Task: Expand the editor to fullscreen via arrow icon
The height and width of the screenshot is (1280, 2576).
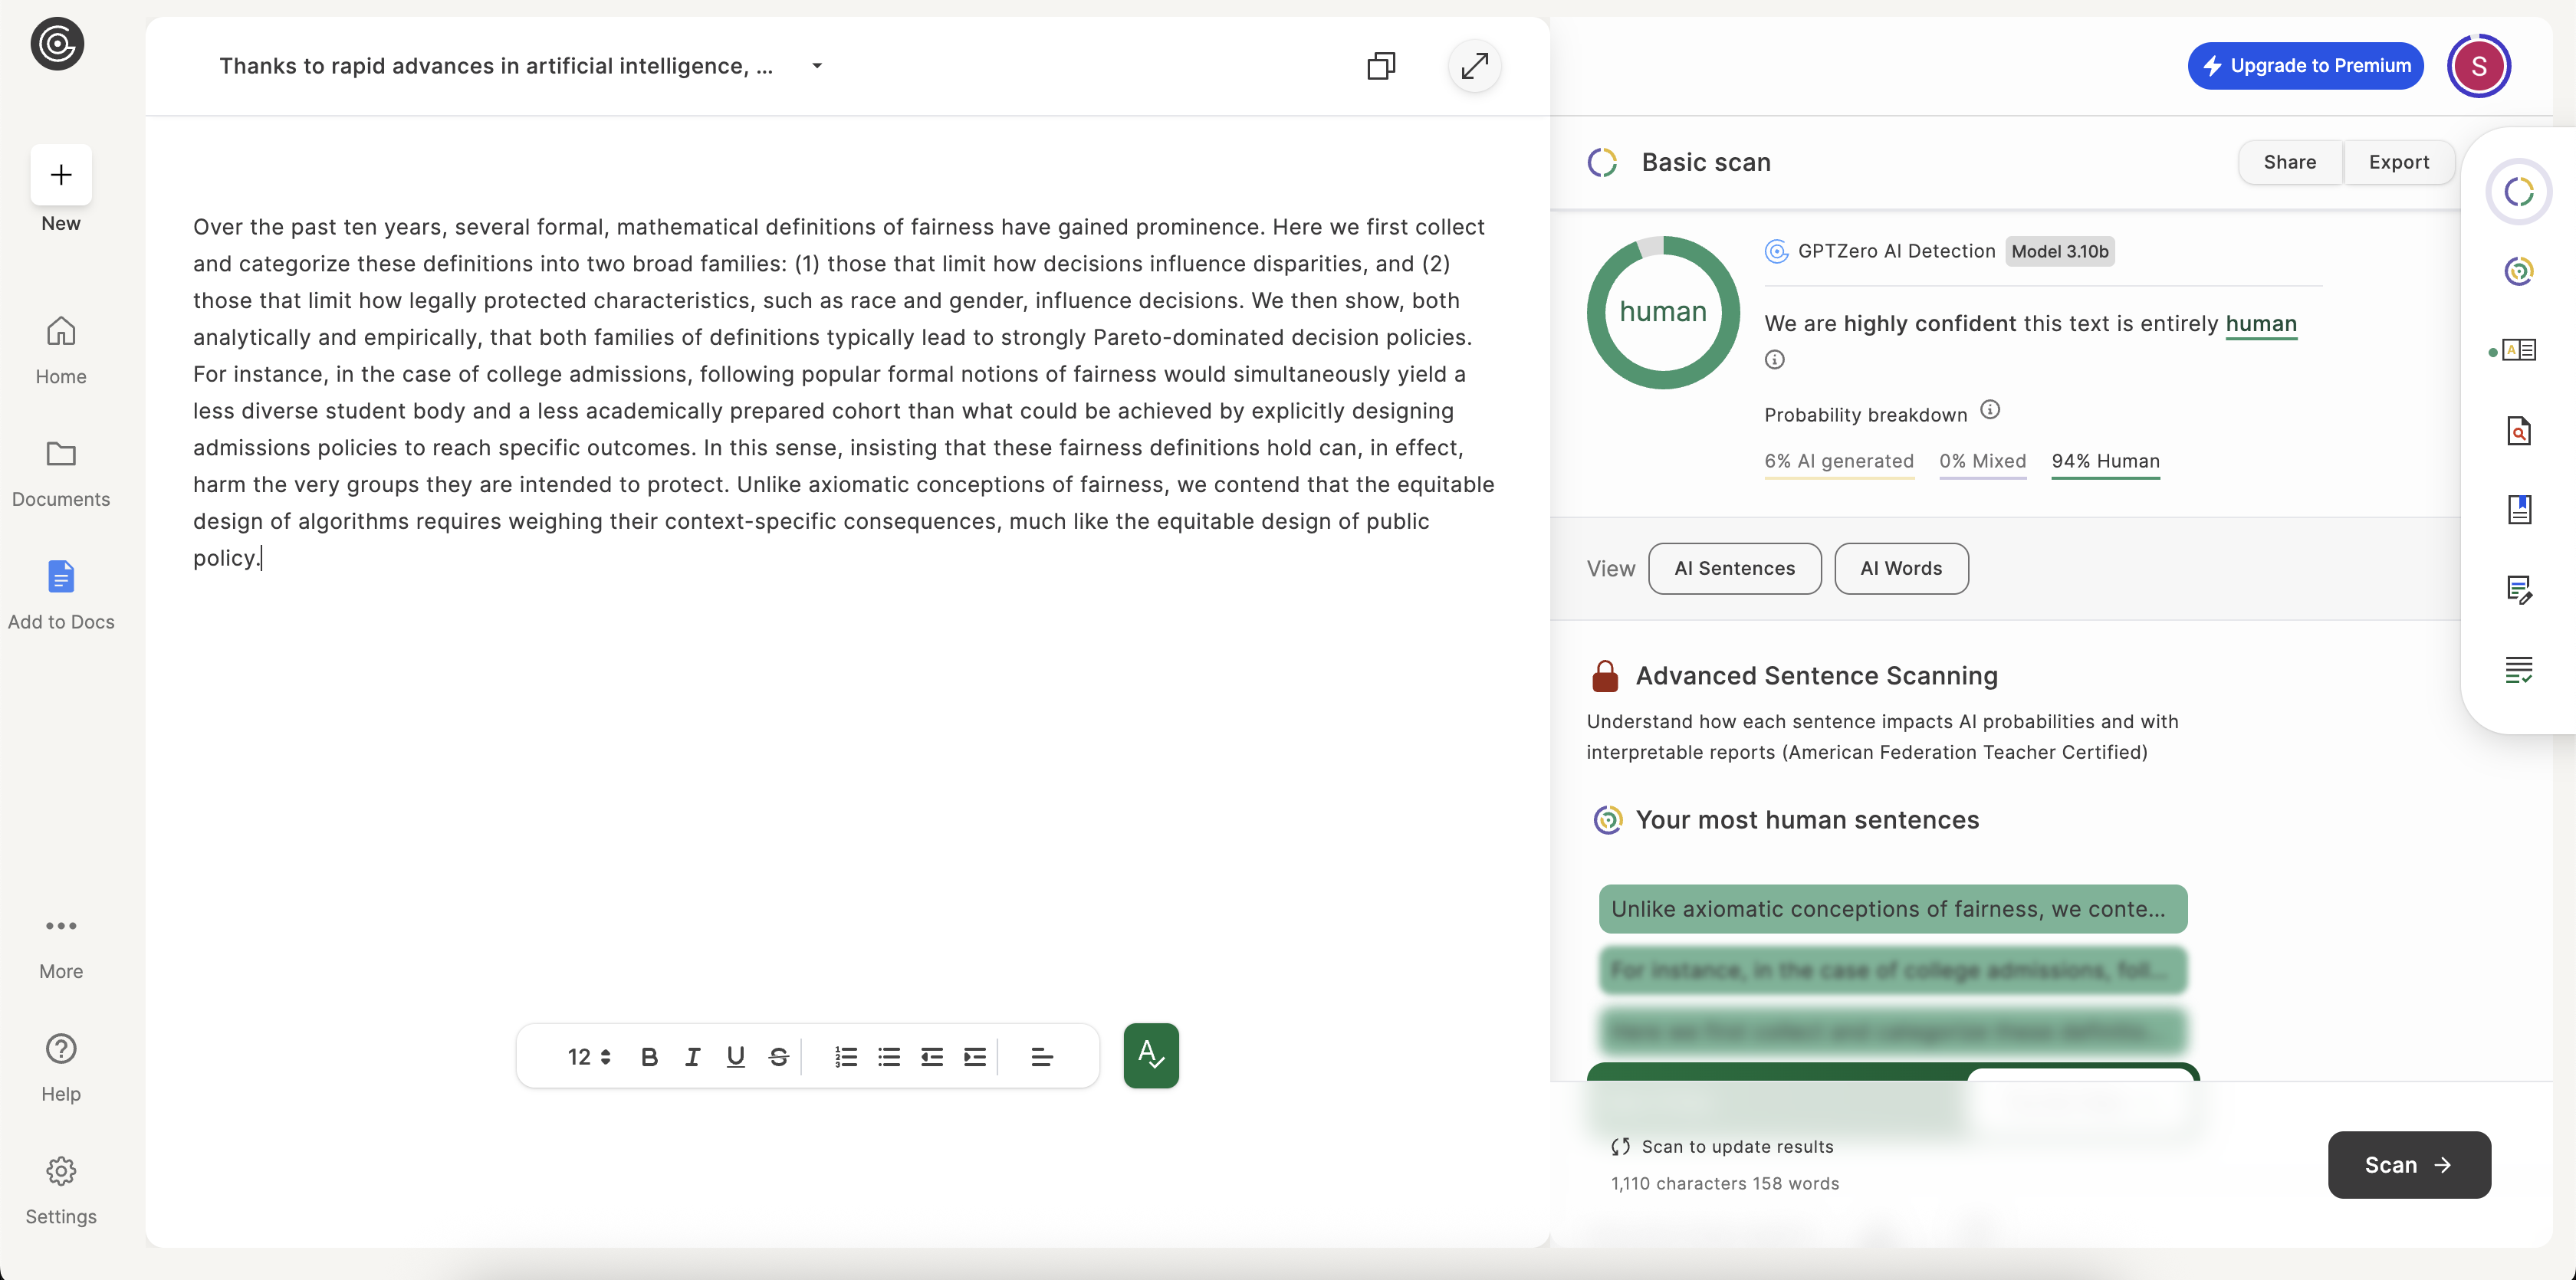Action: pyautogui.click(x=1475, y=66)
